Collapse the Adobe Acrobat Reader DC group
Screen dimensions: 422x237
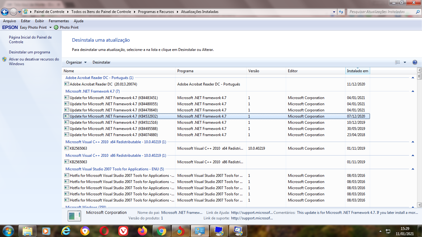coord(413,78)
